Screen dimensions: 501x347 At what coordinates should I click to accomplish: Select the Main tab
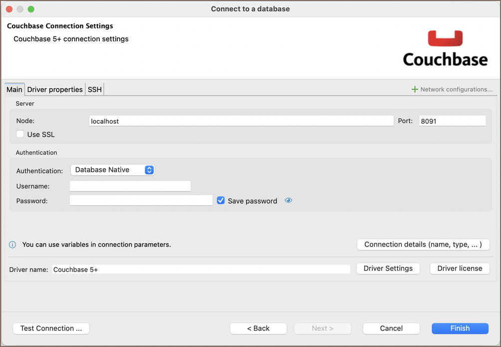point(14,89)
